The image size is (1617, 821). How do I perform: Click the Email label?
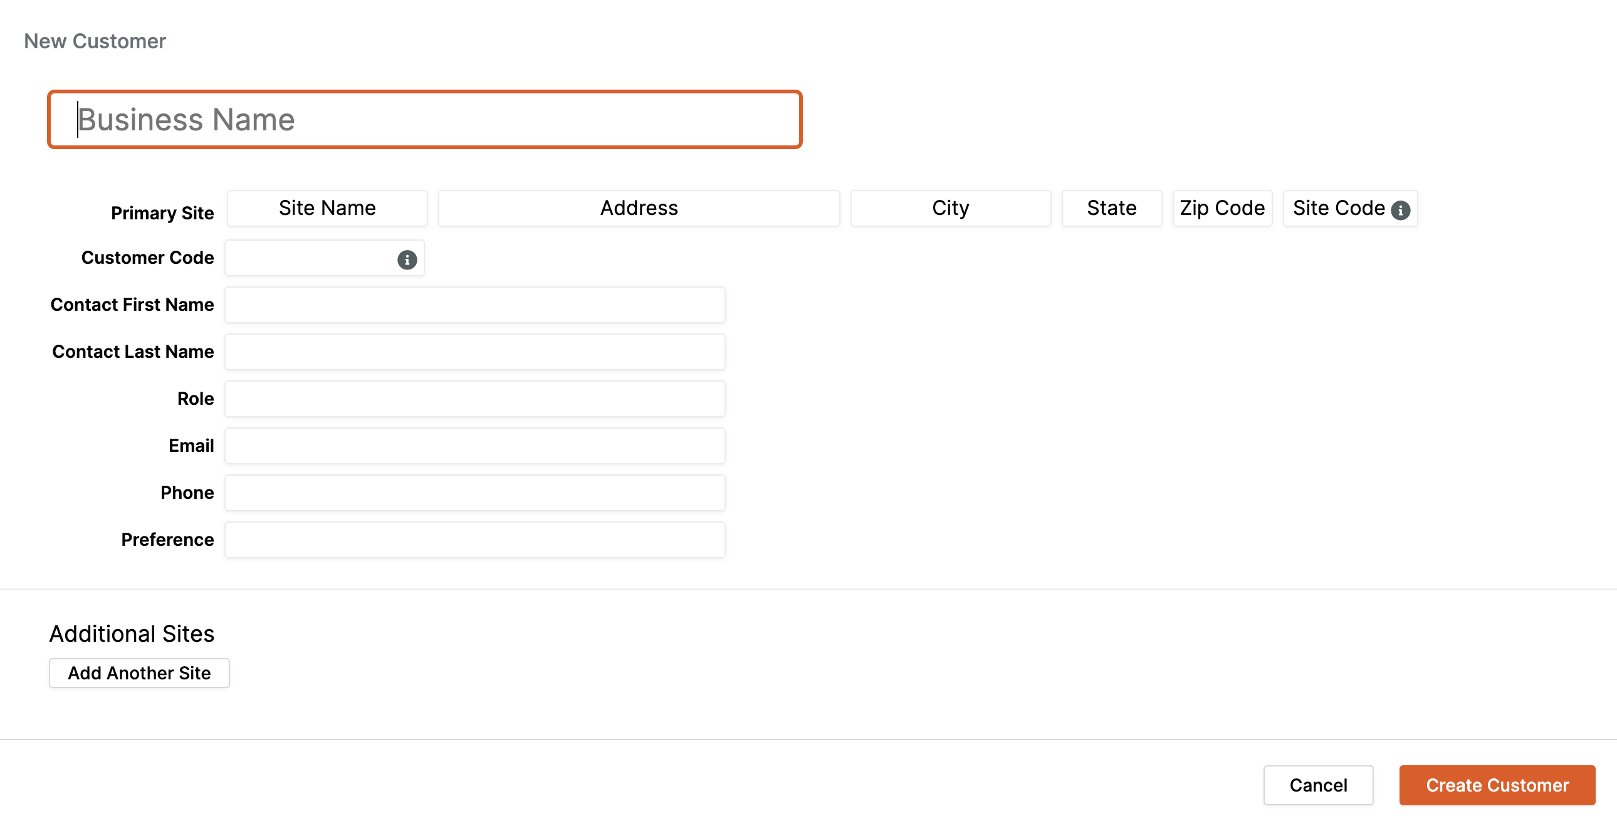pyautogui.click(x=191, y=446)
